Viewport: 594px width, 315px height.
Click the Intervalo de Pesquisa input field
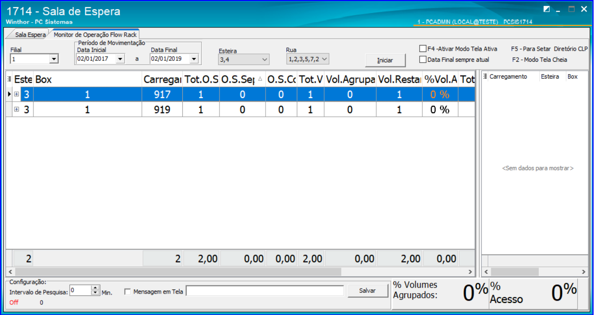click(80, 290)
